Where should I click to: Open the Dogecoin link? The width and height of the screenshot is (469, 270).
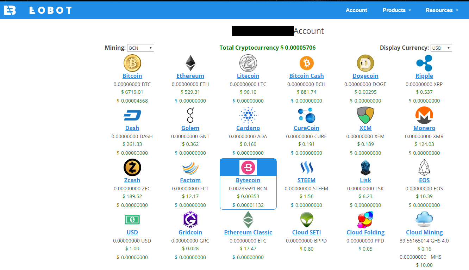tap(365, 76)
